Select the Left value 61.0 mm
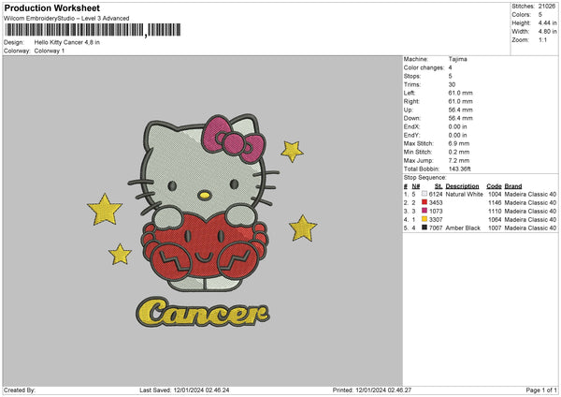 tap(460, 93)
